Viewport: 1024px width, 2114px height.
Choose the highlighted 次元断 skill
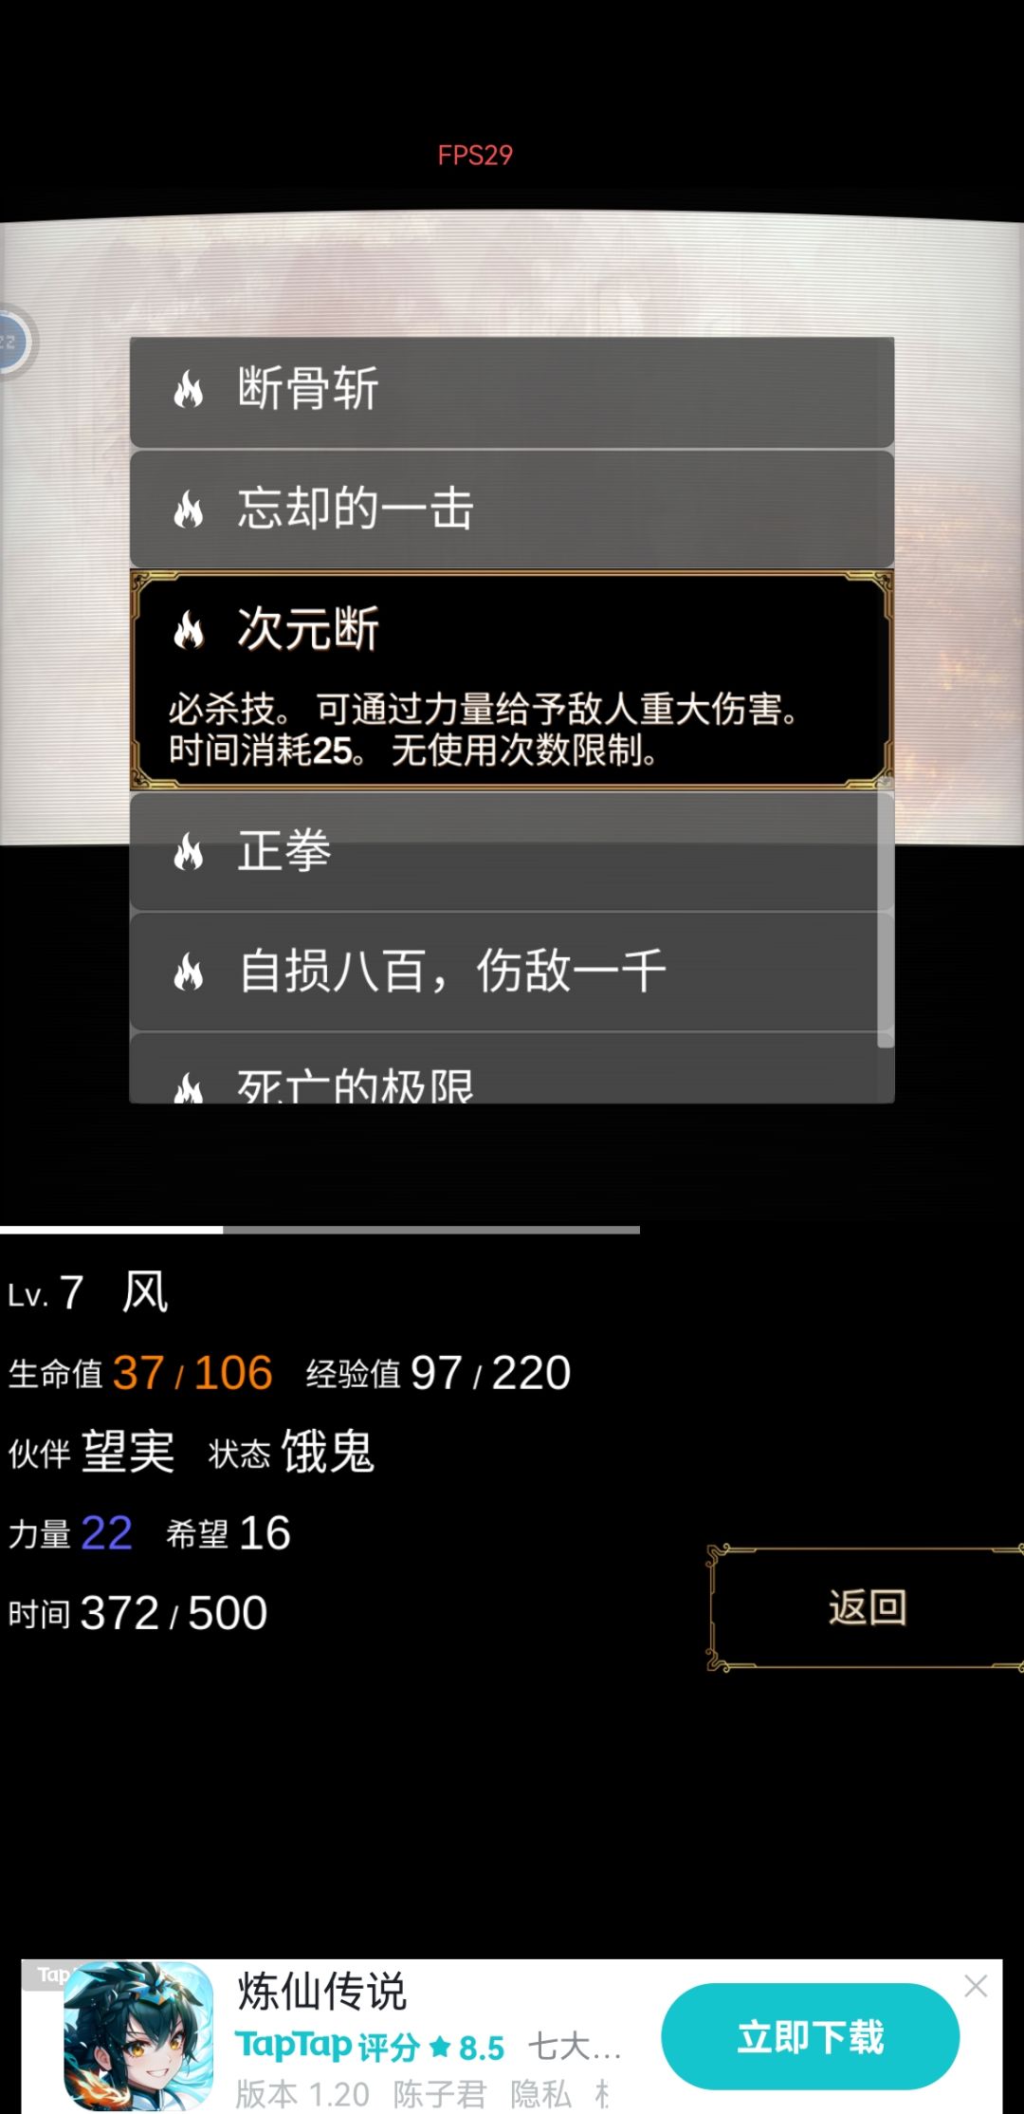[x=512, y=680]
